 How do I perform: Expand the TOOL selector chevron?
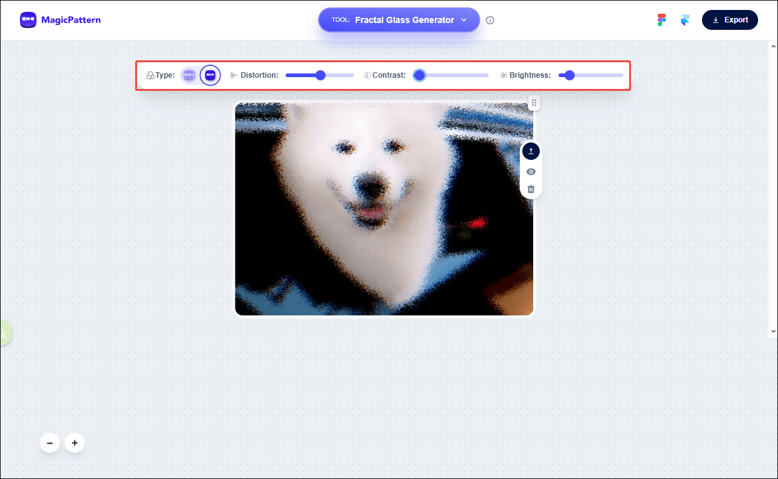464,19
